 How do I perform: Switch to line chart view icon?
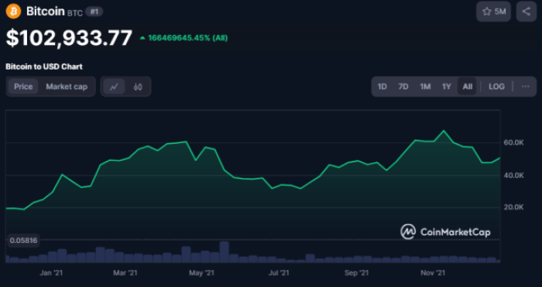click(x=114, y=87)
